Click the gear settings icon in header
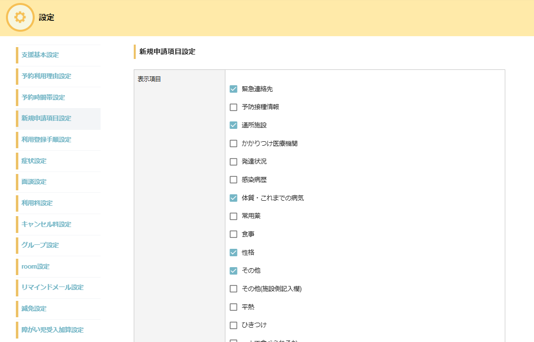 [x=20, y=17]
